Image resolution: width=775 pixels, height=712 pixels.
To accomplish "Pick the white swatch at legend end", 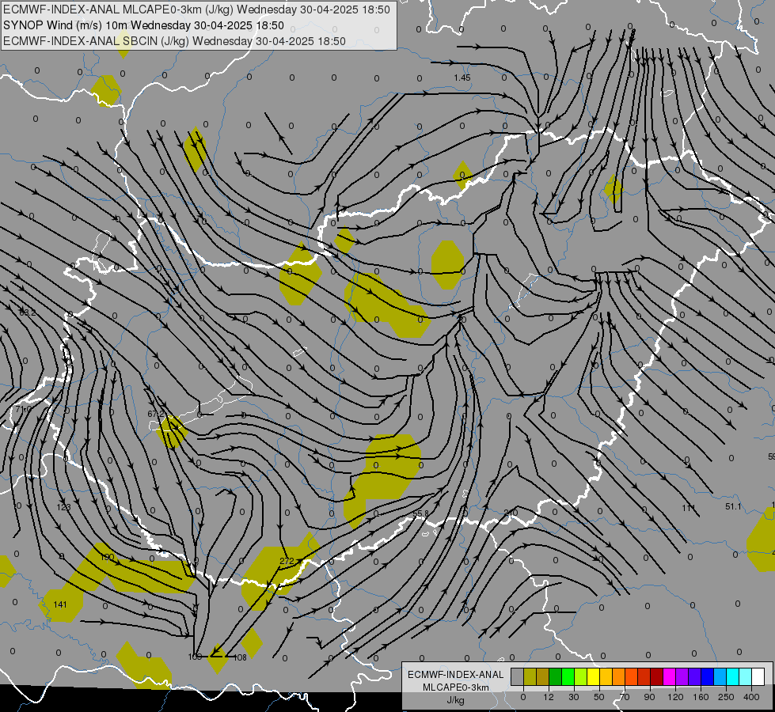I will 758,676.
